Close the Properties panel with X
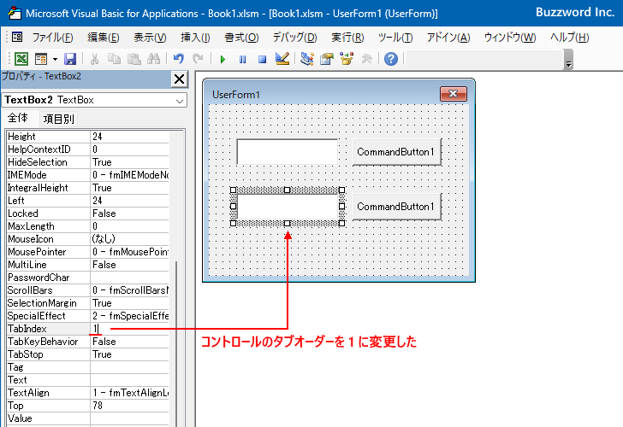The height and width of the screenshot is (427, 623). coord(179,79)
